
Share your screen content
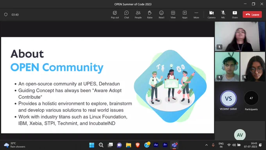click(x=235, y=14)
